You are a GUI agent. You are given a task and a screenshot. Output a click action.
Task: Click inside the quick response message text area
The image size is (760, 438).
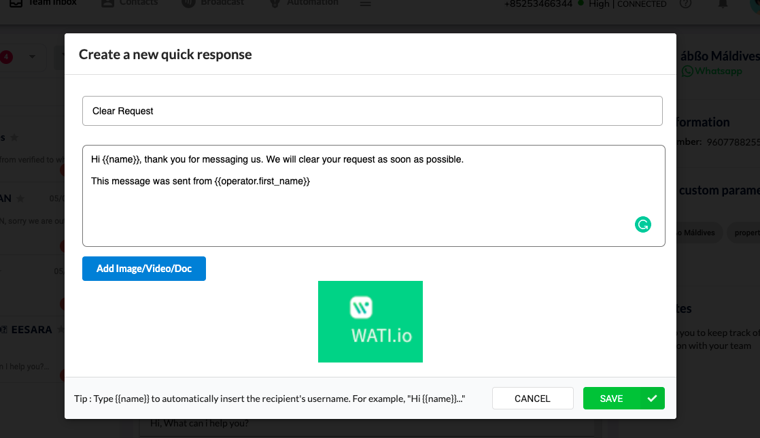tap(373, 195)
